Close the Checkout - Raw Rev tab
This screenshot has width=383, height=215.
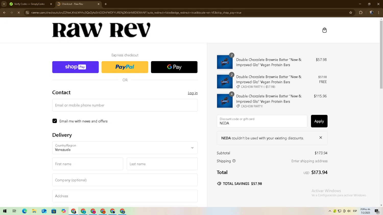[99, 4]
